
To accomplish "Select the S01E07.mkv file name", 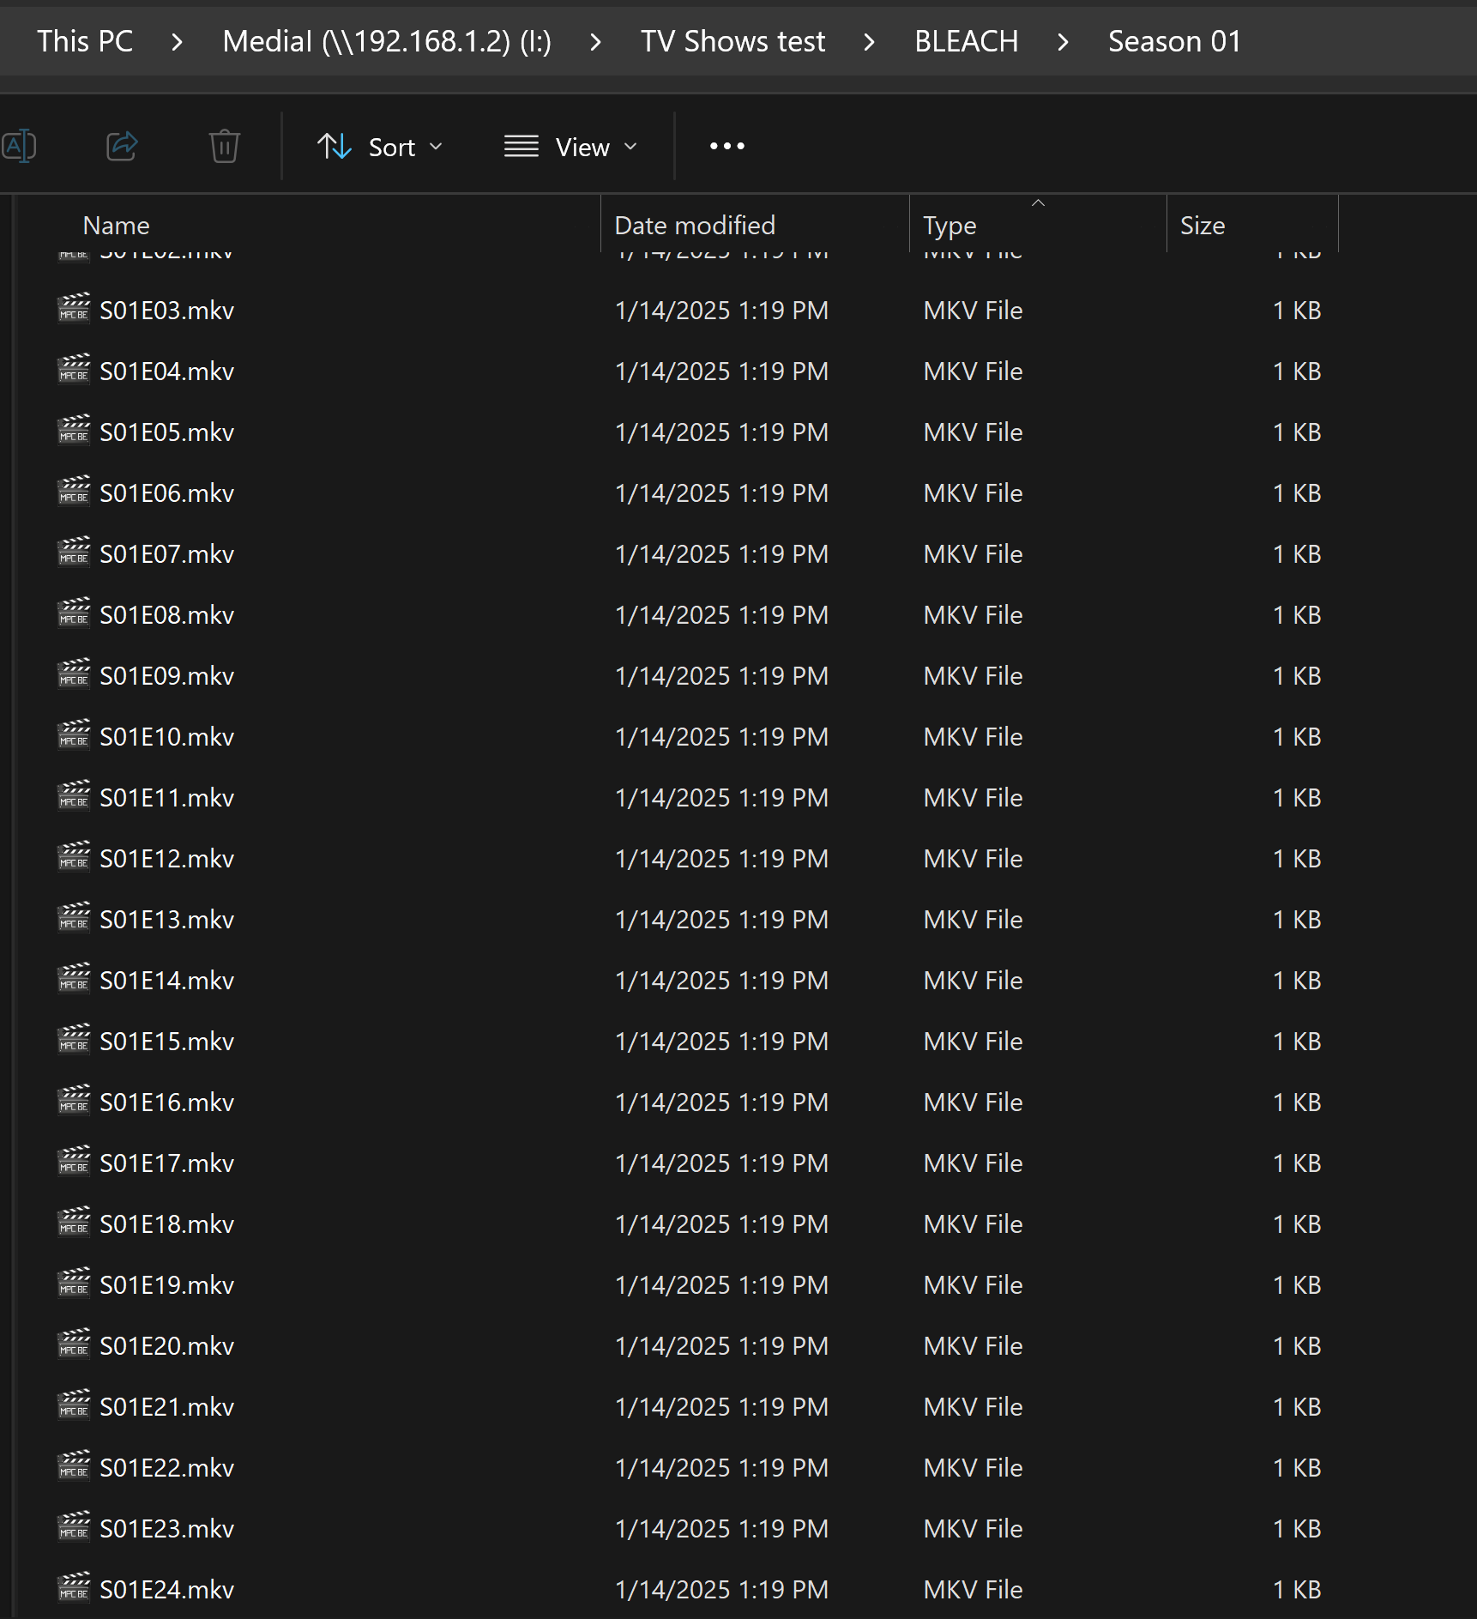I will (x=166, y=554).
